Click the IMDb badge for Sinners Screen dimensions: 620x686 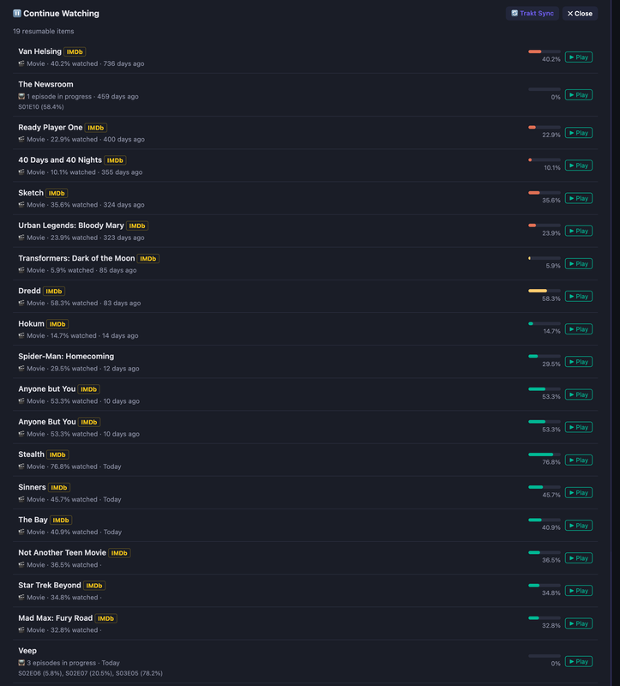(59, 487)
